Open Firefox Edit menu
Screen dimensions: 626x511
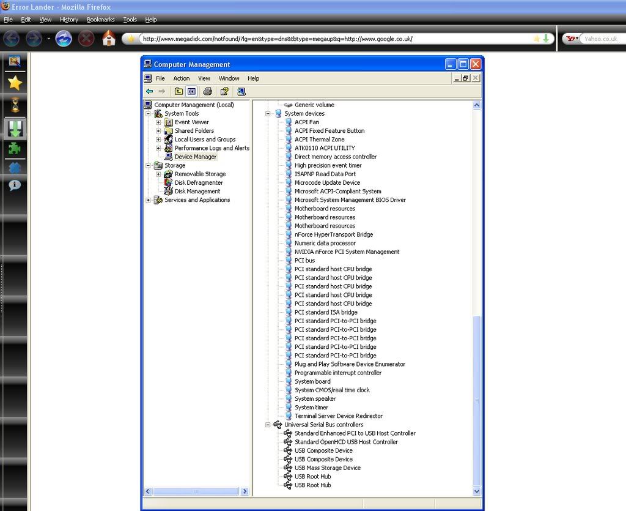(26, 20)
